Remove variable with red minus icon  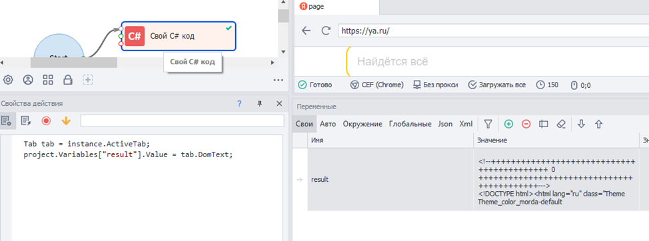526,124
